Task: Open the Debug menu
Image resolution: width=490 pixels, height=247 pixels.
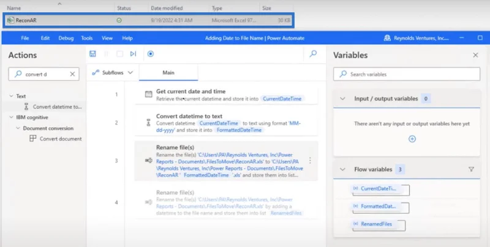Action: click(x=66, y=38)
